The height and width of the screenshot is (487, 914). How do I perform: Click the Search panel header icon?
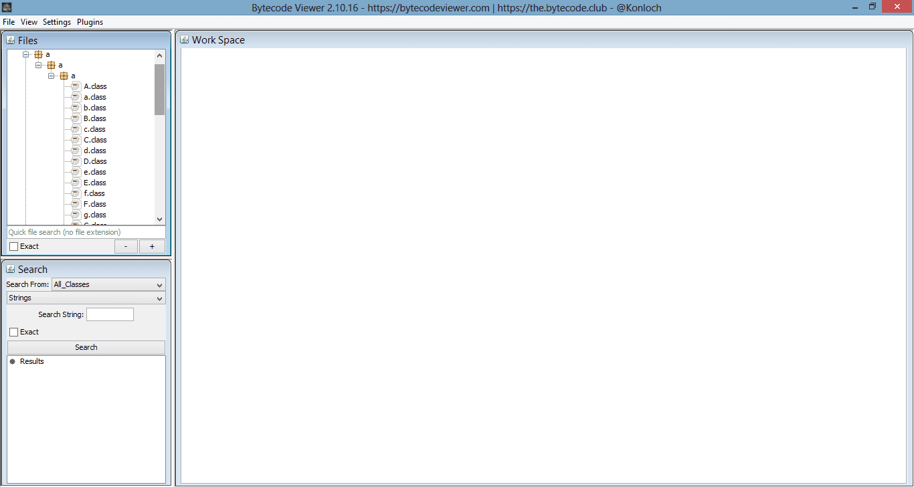point(11,269)
